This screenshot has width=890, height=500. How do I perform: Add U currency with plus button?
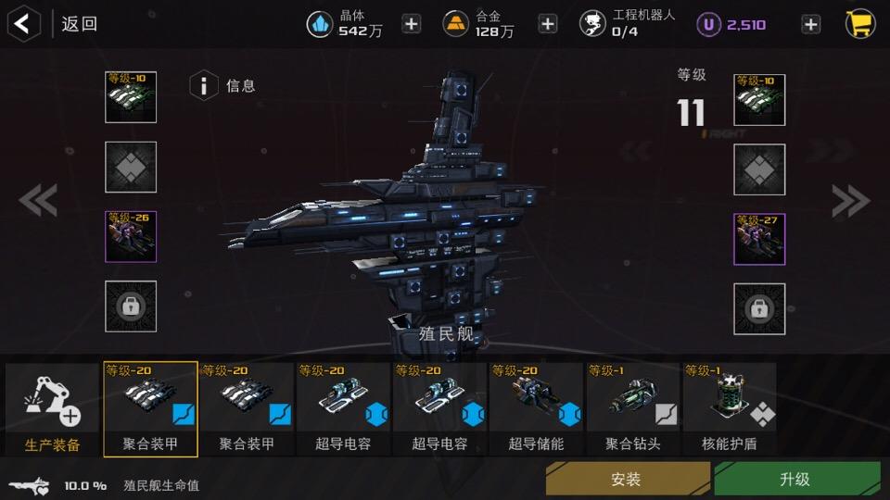[810, 24]
